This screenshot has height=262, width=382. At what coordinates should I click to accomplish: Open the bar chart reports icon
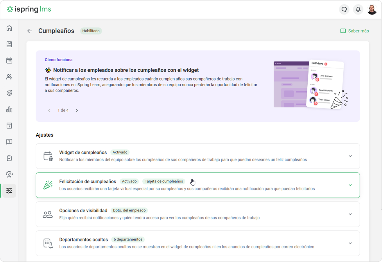tap(9, 110)
